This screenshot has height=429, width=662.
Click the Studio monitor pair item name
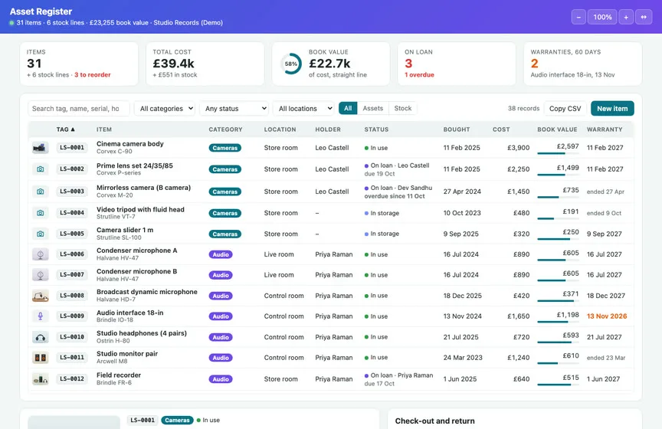pyautogui.click(x=126, y=354)
